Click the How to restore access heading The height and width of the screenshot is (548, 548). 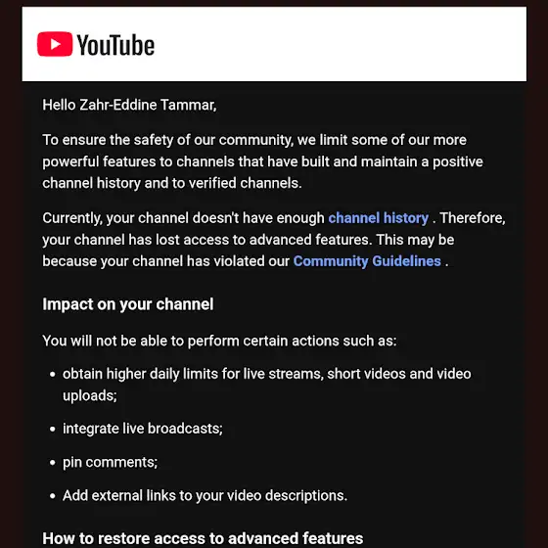click(203, 538)
